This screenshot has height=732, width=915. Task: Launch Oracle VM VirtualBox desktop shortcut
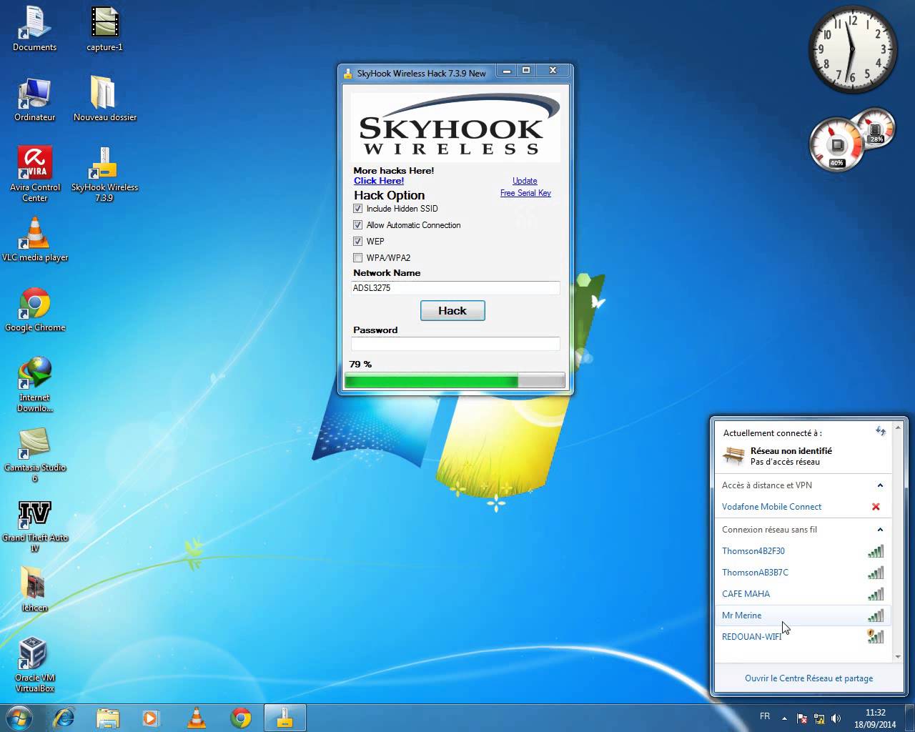34,664
